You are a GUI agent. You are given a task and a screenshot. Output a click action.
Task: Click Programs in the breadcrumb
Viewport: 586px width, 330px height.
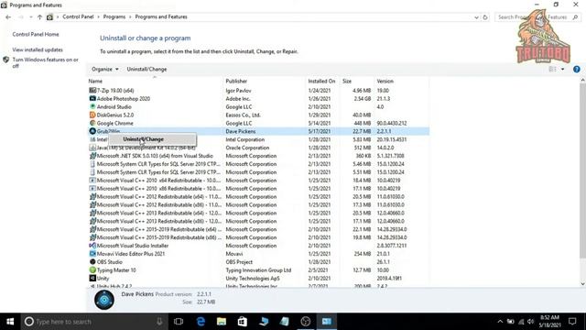114,16
